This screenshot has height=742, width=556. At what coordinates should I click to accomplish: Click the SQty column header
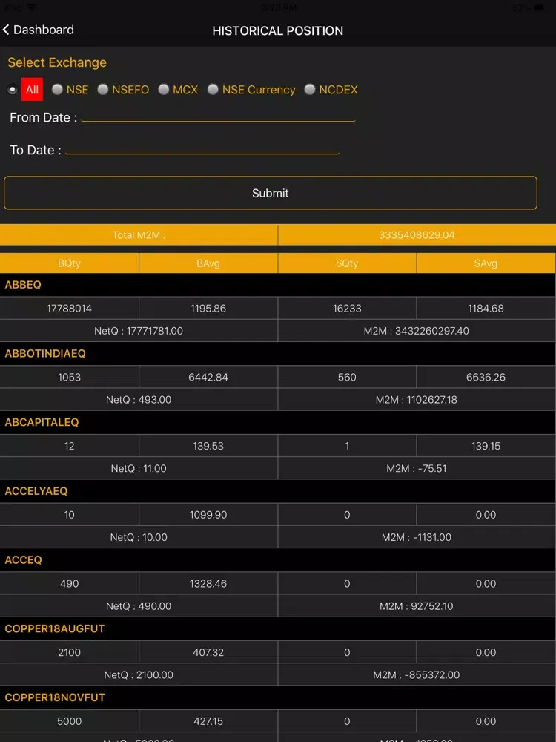point(347,263)
